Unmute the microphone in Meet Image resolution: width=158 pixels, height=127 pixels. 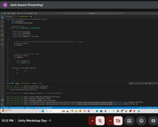[x=100, y=121]
